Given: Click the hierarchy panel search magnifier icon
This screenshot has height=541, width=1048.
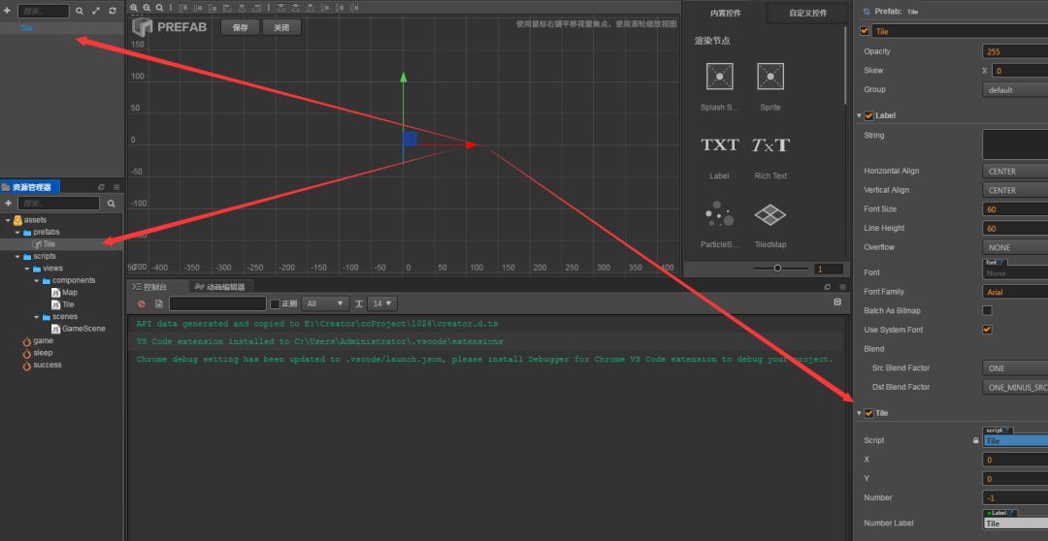Looking at the screenshot, I should coord(80,11).
